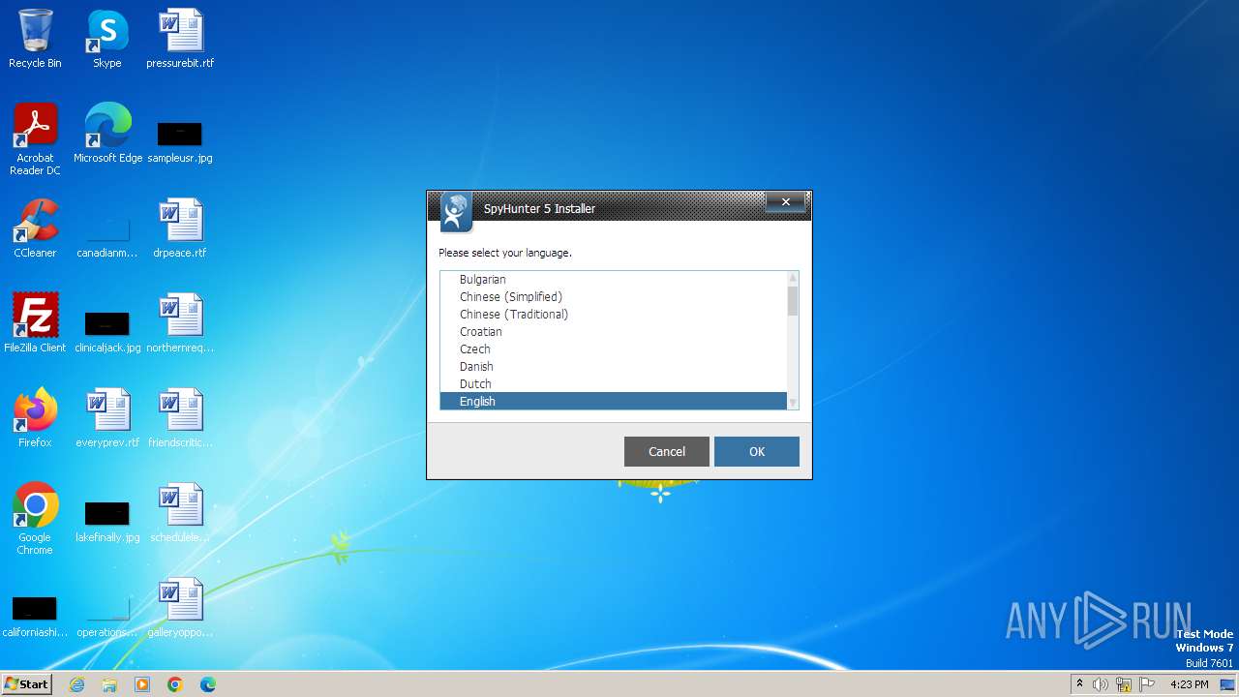The width and height of the screenshot is (1239, 697).
Task: Close the SpyHunter 5 Installer window
Action: coord(786,201)
